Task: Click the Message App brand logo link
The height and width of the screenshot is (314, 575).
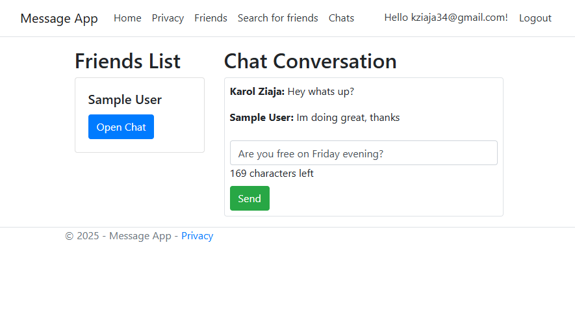Action: tap(59, 18)
